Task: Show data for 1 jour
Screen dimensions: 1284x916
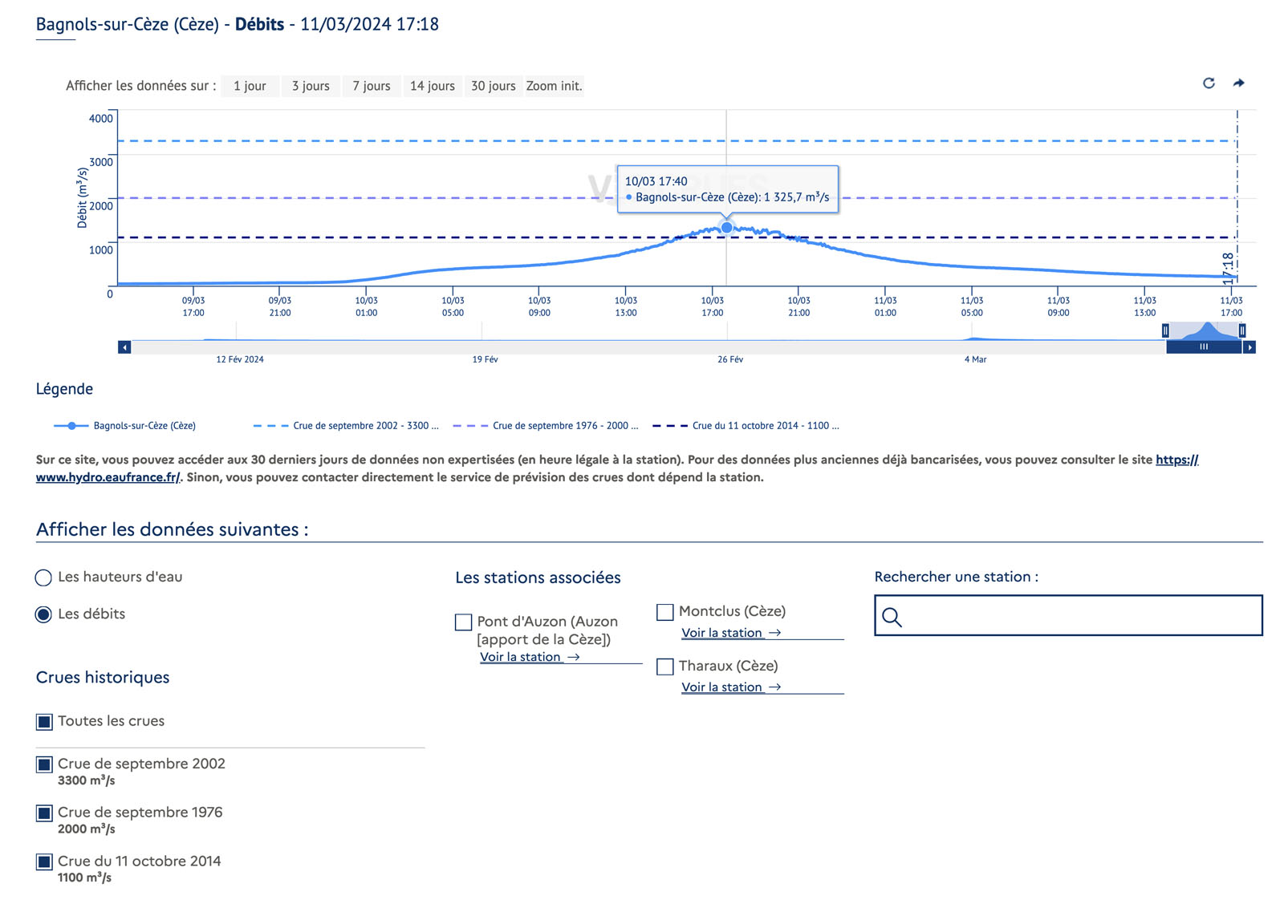Action: pyautogui.click(x=250, y=86)
